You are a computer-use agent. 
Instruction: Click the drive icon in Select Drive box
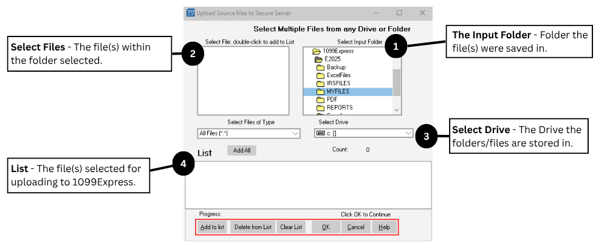pos(321,134)
